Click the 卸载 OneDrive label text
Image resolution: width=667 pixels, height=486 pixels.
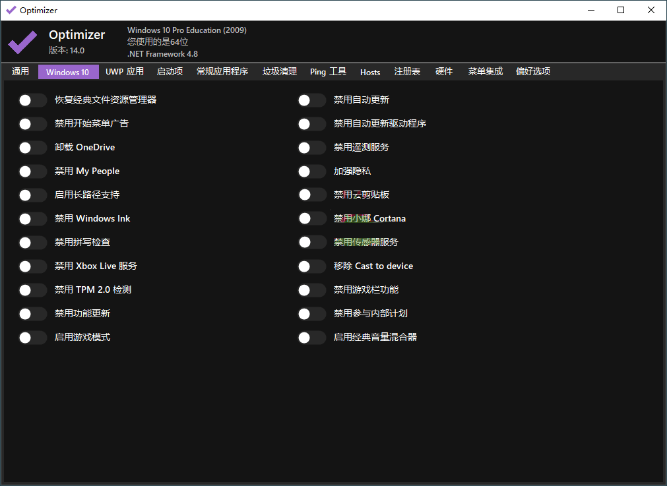coord(84,147)
